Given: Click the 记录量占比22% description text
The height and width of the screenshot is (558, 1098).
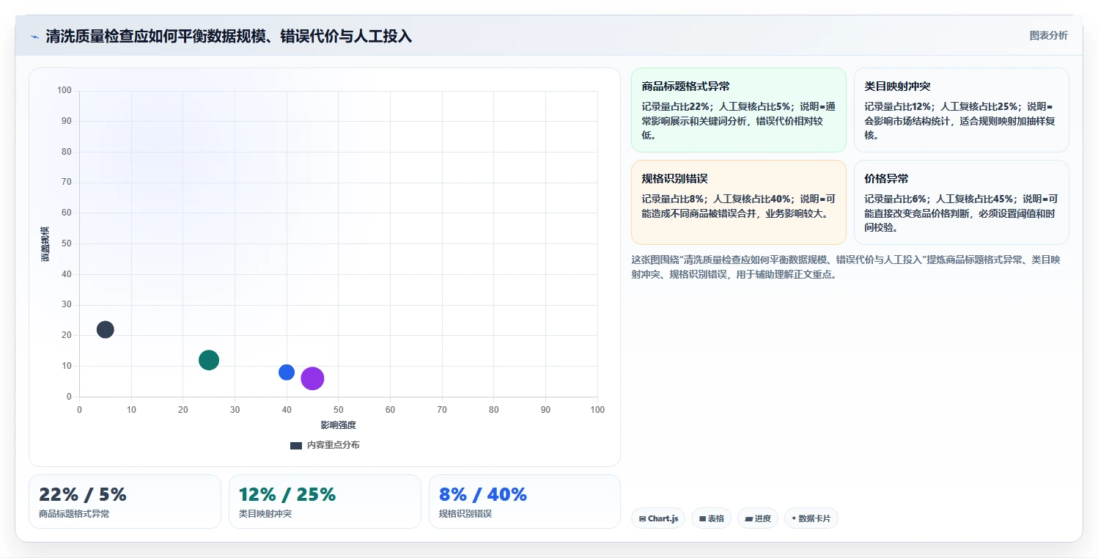Looking at the screenshot, I should [x=738, y=120].
